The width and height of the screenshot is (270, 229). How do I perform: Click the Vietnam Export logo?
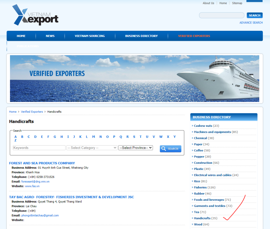pyautogui.click(x=35, y=16)
